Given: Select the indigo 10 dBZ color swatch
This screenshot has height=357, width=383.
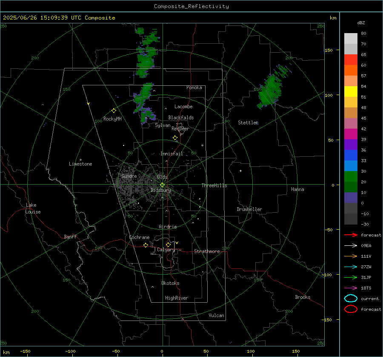Looking at the screenshot, I should pos(351,198).
